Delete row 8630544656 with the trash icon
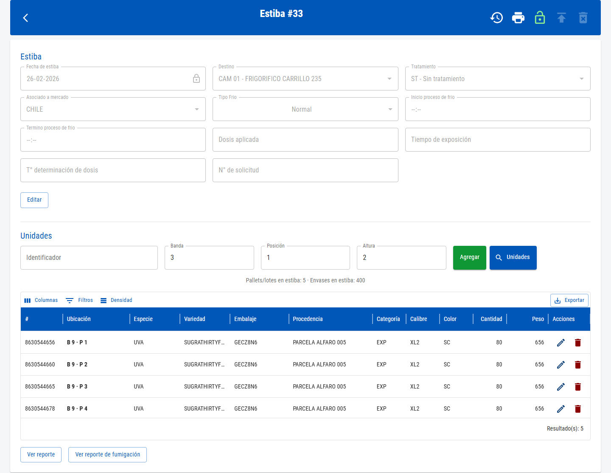 (578, 343)
